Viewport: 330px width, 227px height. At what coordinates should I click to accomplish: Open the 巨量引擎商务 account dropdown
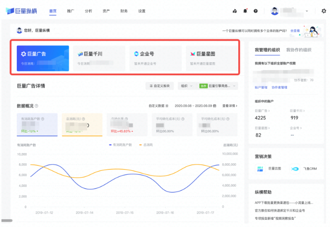218,86
